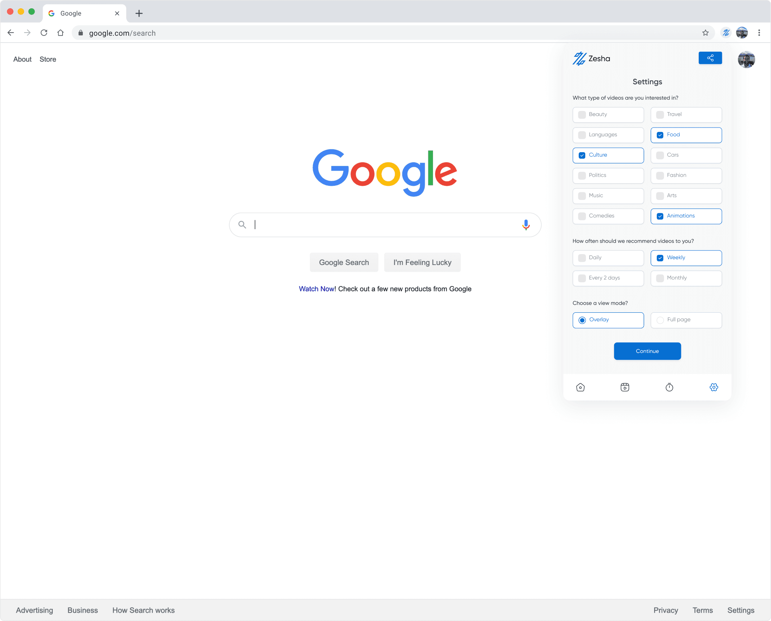Open the Privacy footer link
This screenshot has width=771, height=621.
tap(665, 610)
